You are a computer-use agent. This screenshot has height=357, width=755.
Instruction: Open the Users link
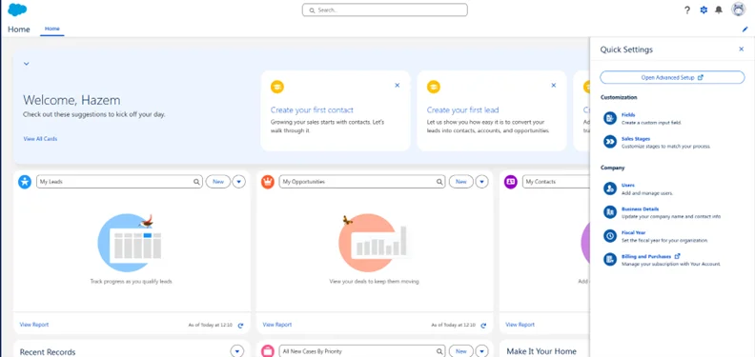pyautogui.click(x=628, y=186)
